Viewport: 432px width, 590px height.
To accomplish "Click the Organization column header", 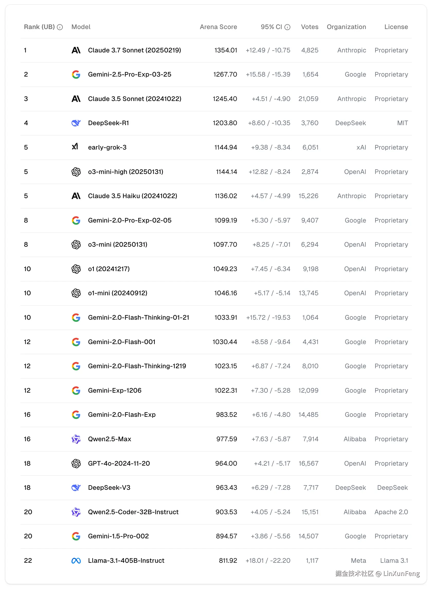I will click(x=346, y=27).
